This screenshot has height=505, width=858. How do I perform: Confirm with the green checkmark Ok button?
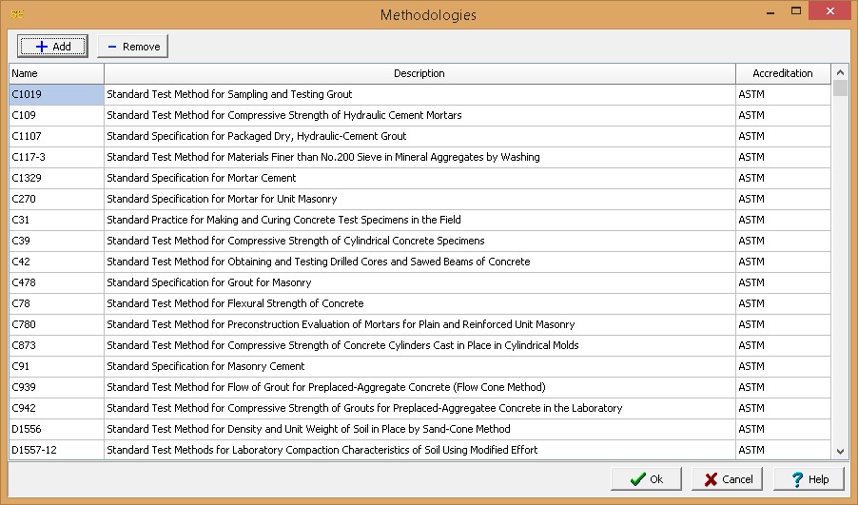pyautogui.click(x=645, y=479)
